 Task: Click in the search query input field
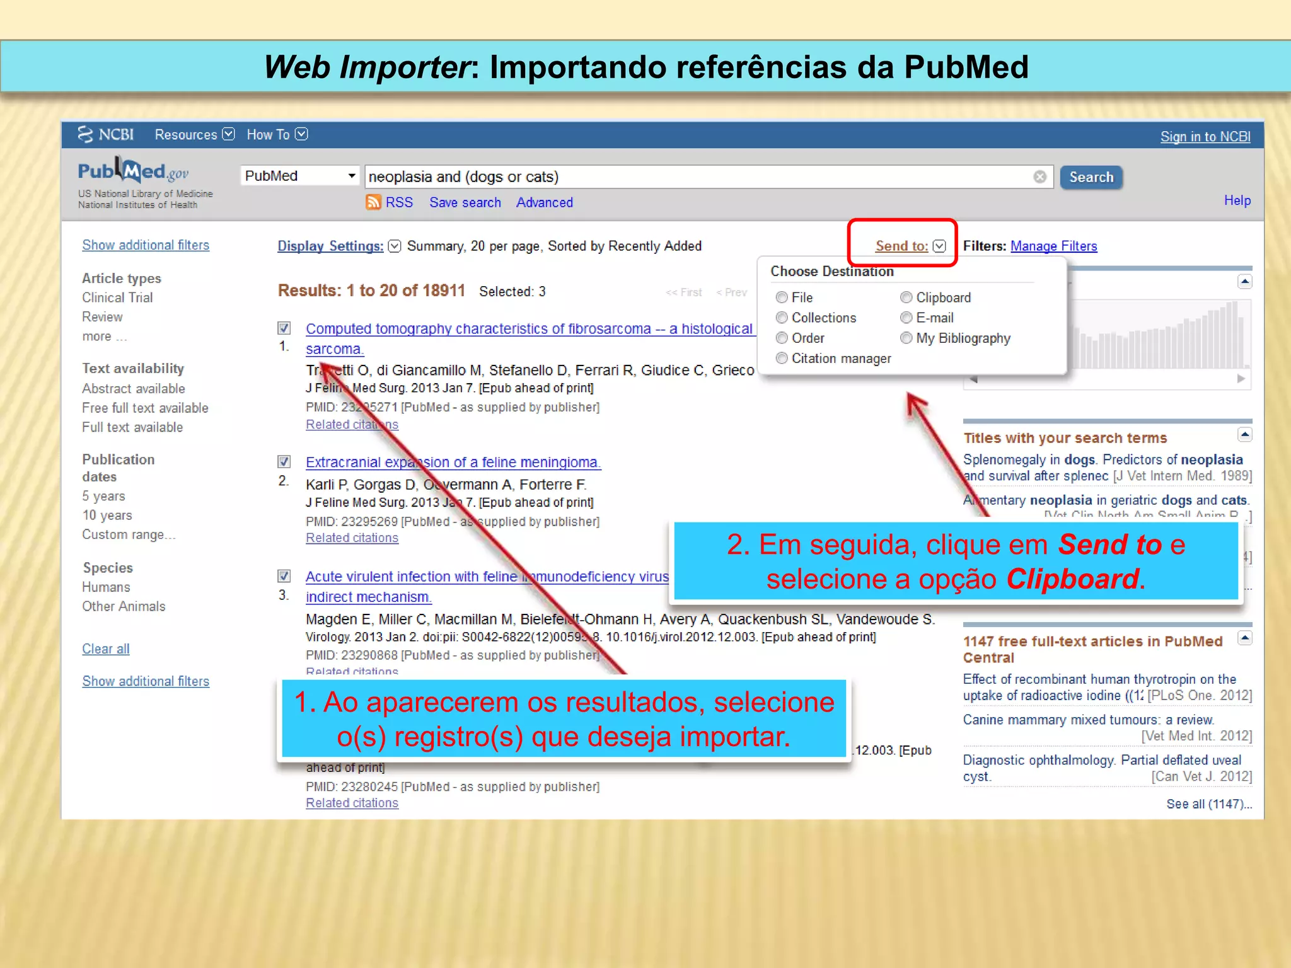(x=700, y=177)
